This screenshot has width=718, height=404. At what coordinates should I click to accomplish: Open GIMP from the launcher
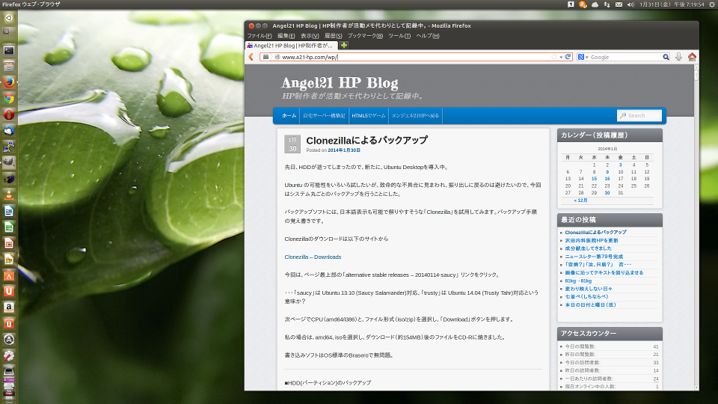[x=9, y=162]
